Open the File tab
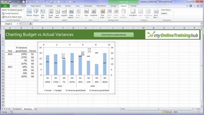The height and width of the screenshot is (115, 204). click(5, 6)
